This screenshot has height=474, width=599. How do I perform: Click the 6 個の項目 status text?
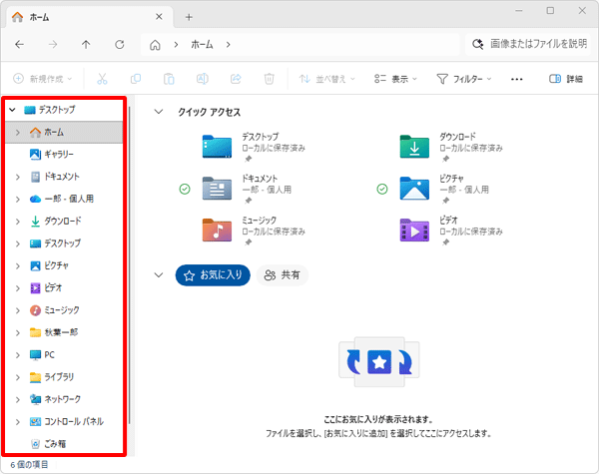29,464
